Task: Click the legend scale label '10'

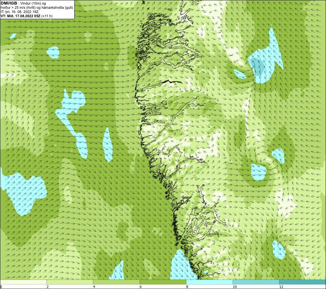Action: click(235, 287)
